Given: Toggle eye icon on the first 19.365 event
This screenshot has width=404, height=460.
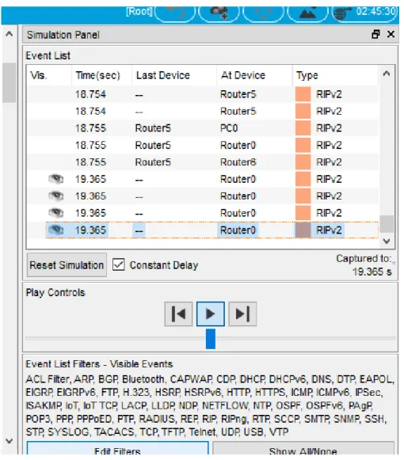Looking at the screenshot, I should pos(55,179).
